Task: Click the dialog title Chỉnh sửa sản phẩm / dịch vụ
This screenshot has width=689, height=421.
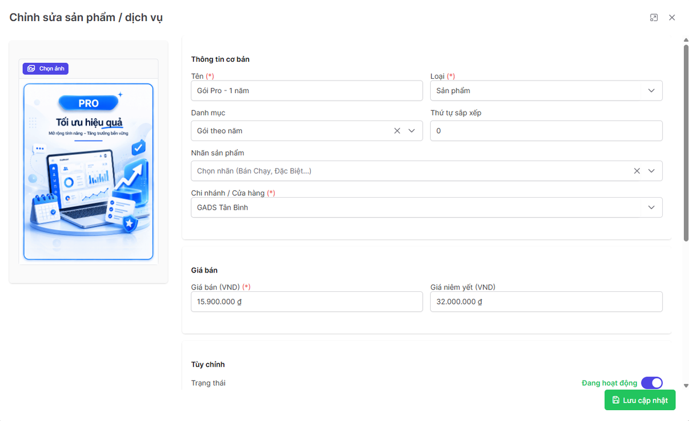Action: click(86, 18)
